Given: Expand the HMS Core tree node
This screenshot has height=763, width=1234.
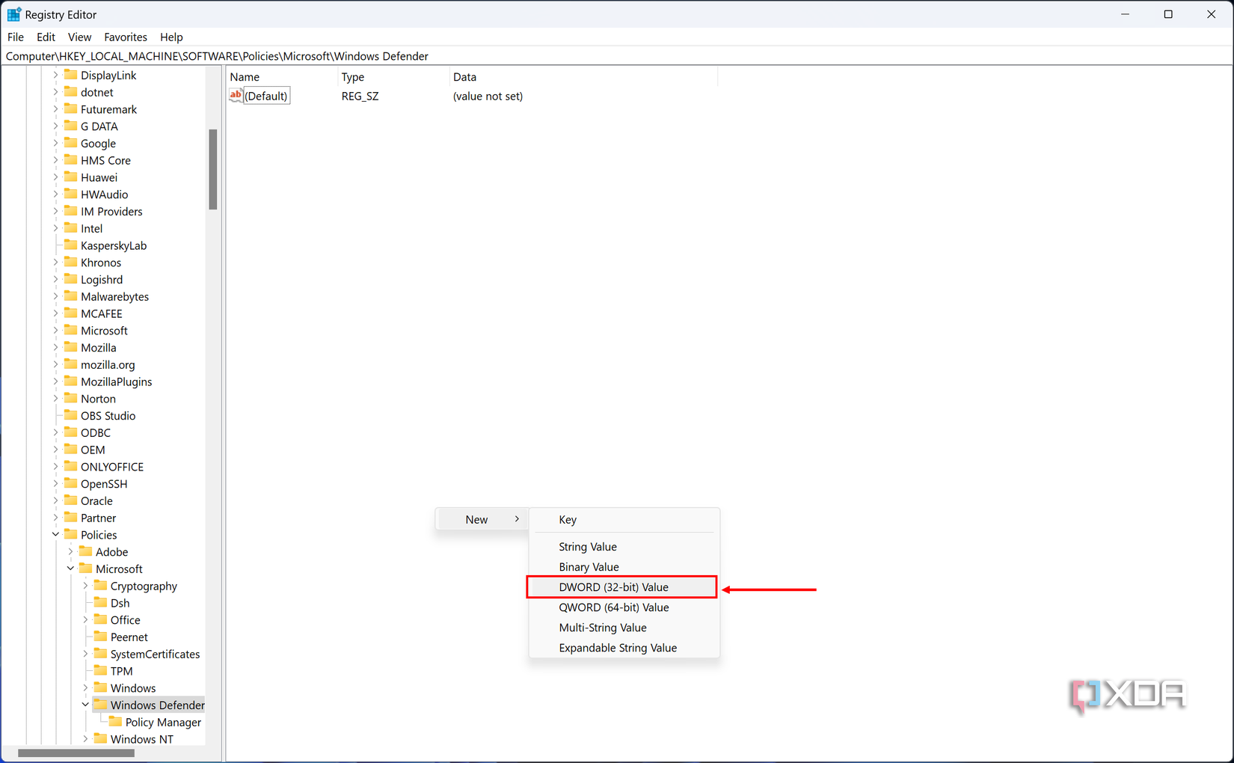Looking at the screenshot, I should (55, 160).
